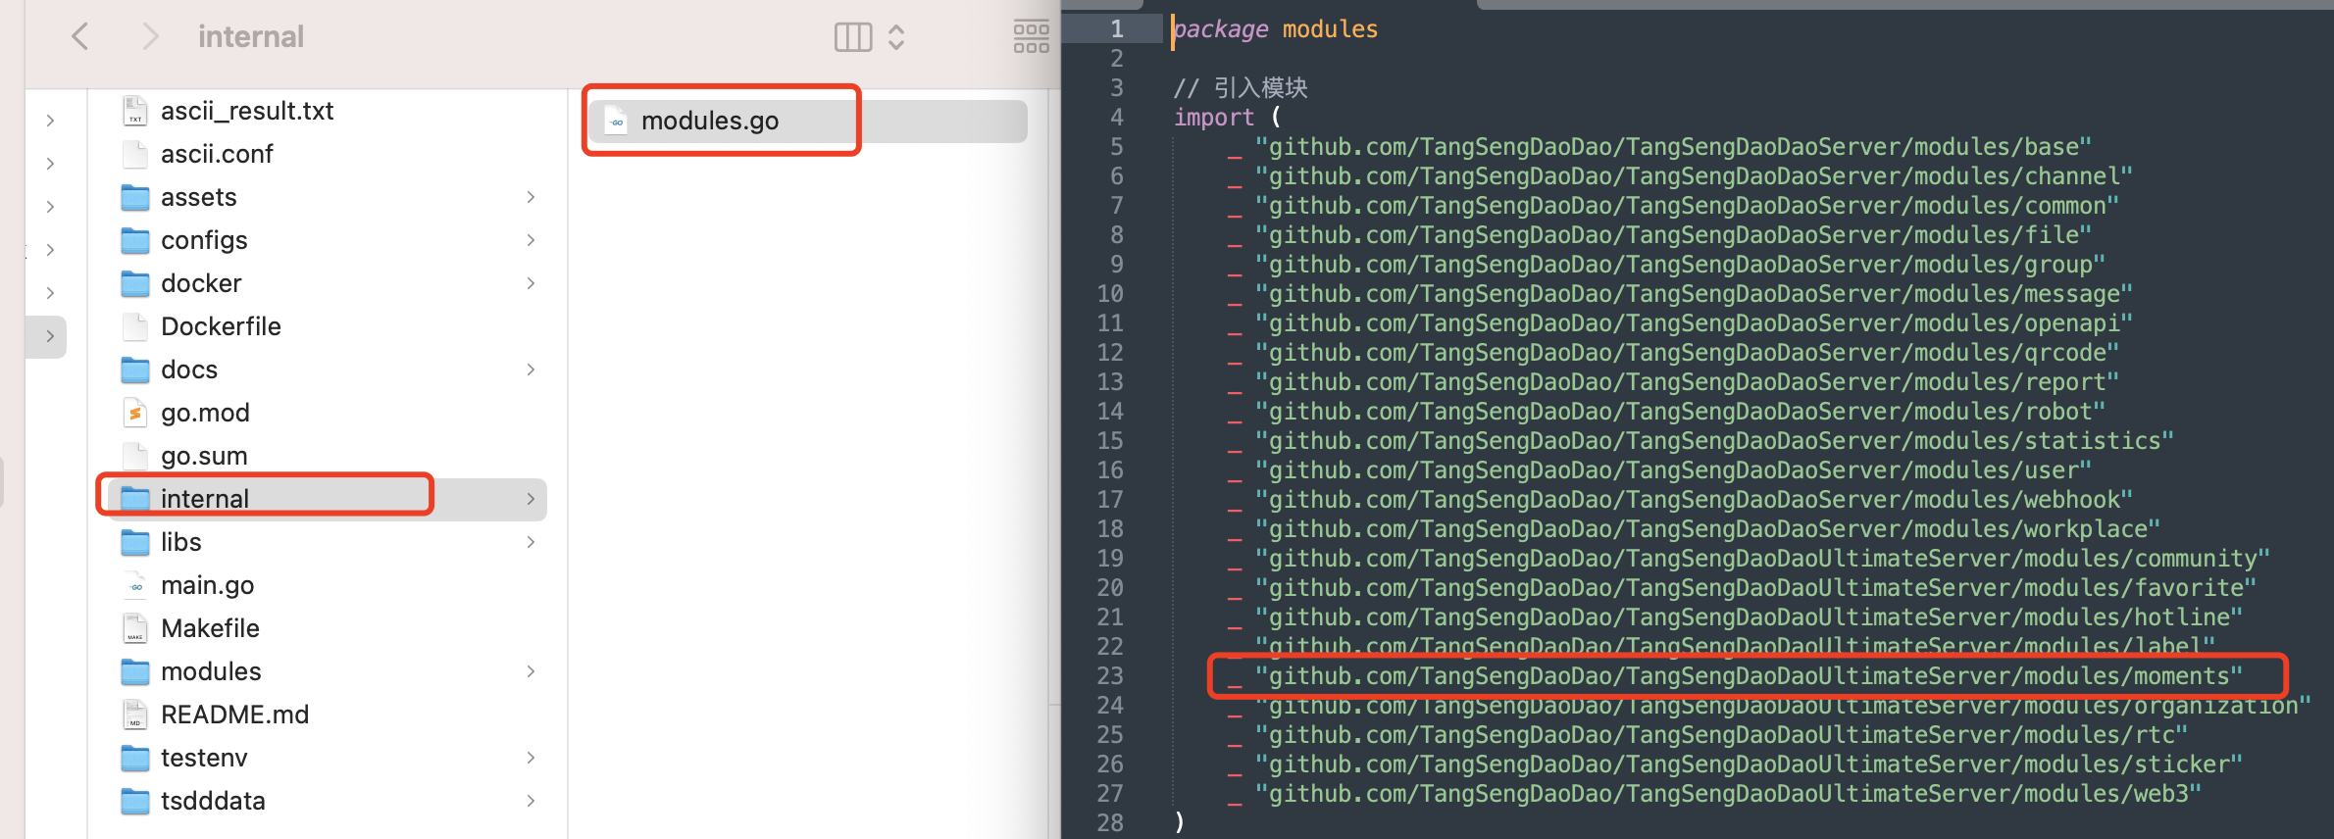Click the go.mod file icon
2334x839 pixels.
tap(135, 413)
